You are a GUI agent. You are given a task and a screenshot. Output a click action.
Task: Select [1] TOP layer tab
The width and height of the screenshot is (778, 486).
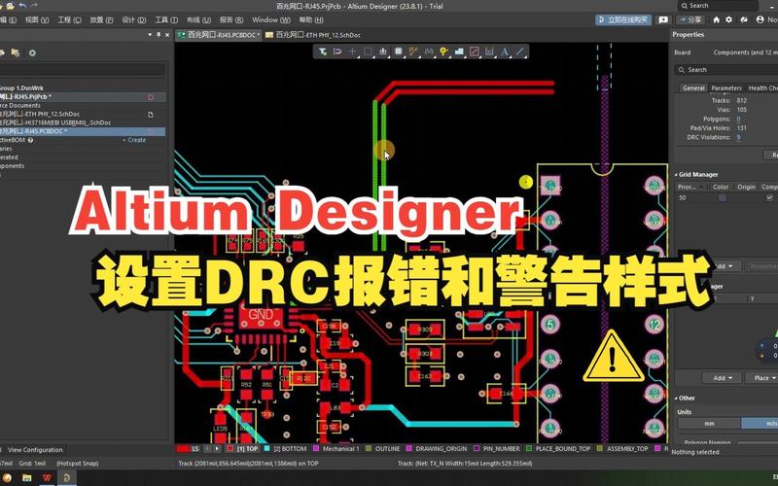[242, 449]
